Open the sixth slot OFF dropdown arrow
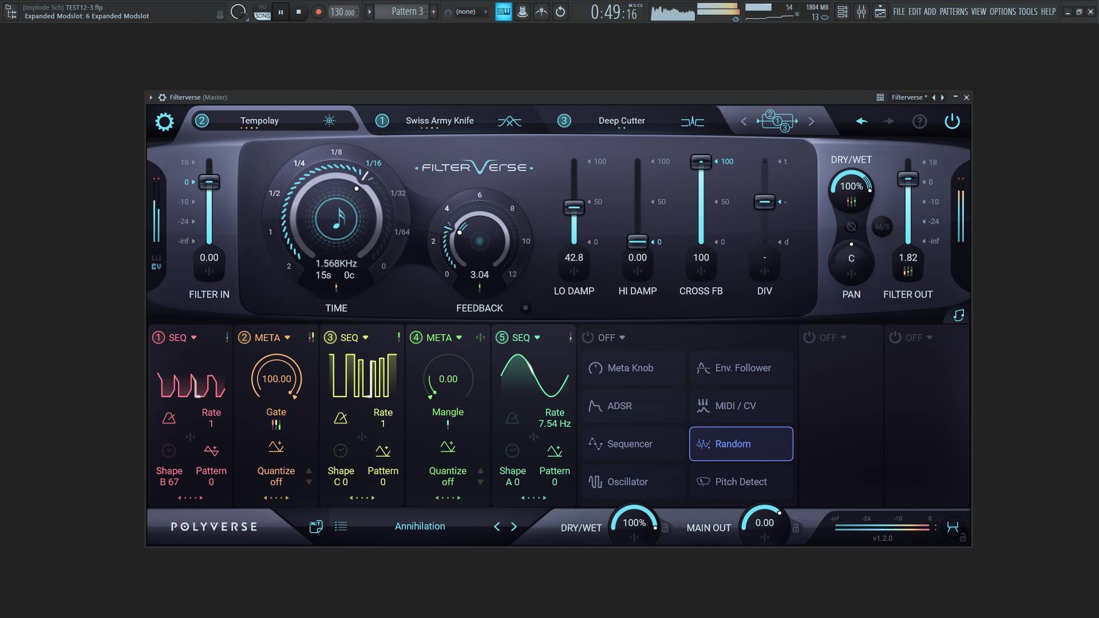This screenshot has height=618, width=1099. (622, 338)
